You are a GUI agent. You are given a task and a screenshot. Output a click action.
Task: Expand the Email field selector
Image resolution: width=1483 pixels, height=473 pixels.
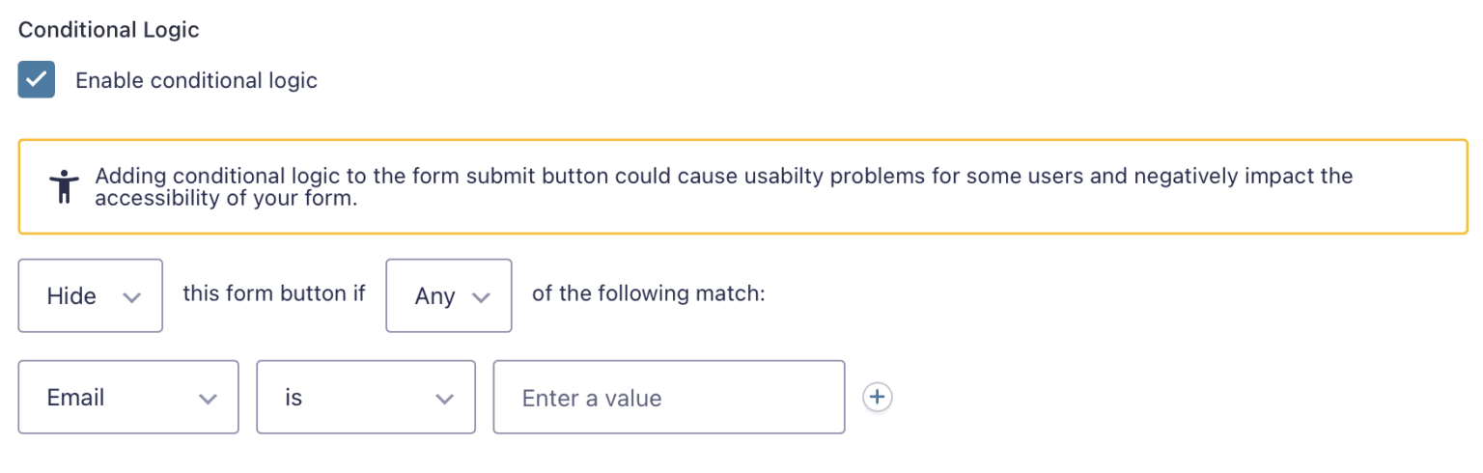[128, 397]
